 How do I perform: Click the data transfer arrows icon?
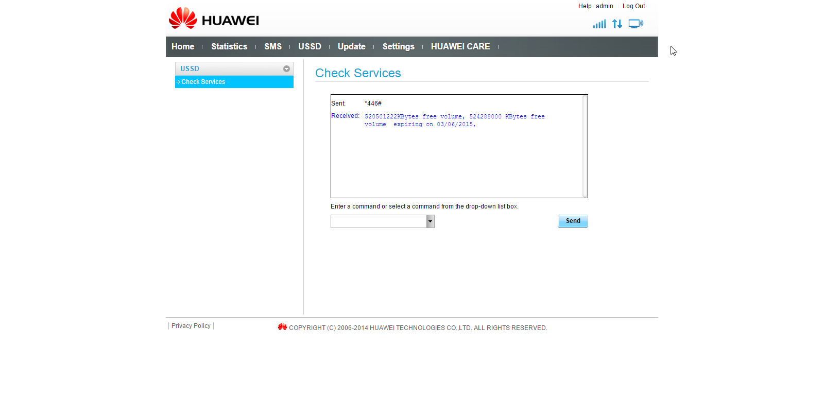point(617,24)
